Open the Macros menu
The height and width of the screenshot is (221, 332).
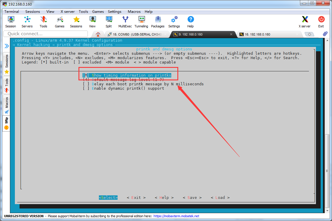[134, 12]
